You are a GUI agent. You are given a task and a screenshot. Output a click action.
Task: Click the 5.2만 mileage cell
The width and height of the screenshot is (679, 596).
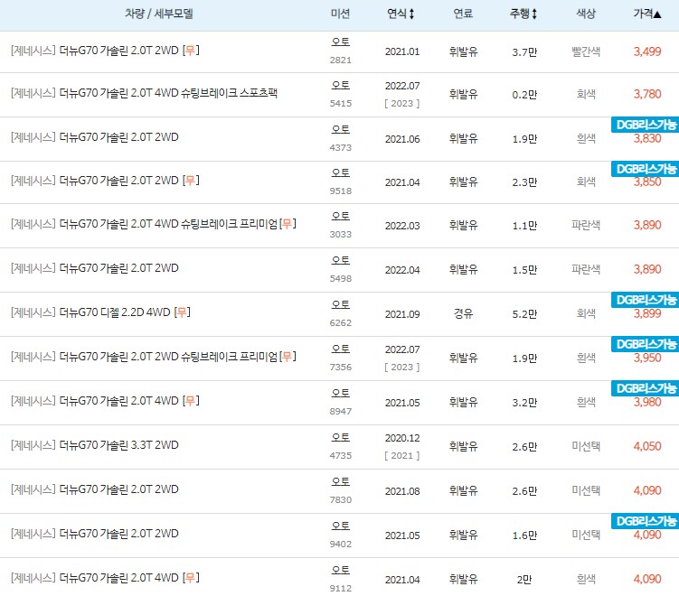click(x=524, y=314)
